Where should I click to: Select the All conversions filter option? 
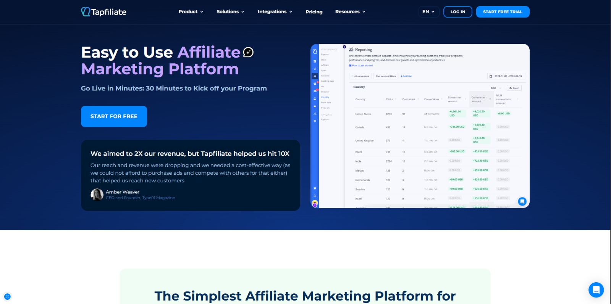click(x=360, y=76)
